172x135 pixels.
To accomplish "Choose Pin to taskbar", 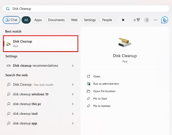I will point(102,106).
